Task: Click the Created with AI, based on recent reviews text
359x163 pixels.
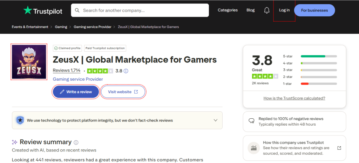Action: pos(54,150)
